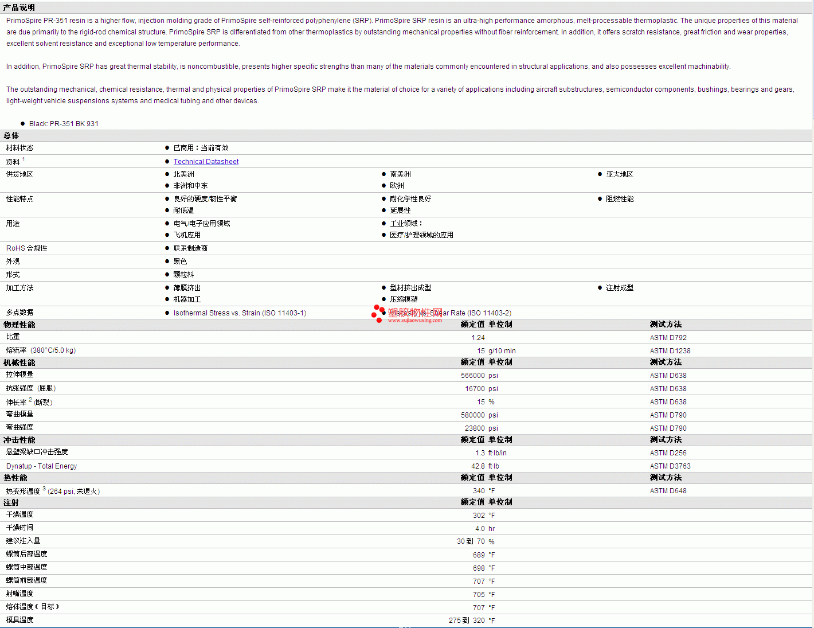Select the 机械性能 section header

point(19,362)
